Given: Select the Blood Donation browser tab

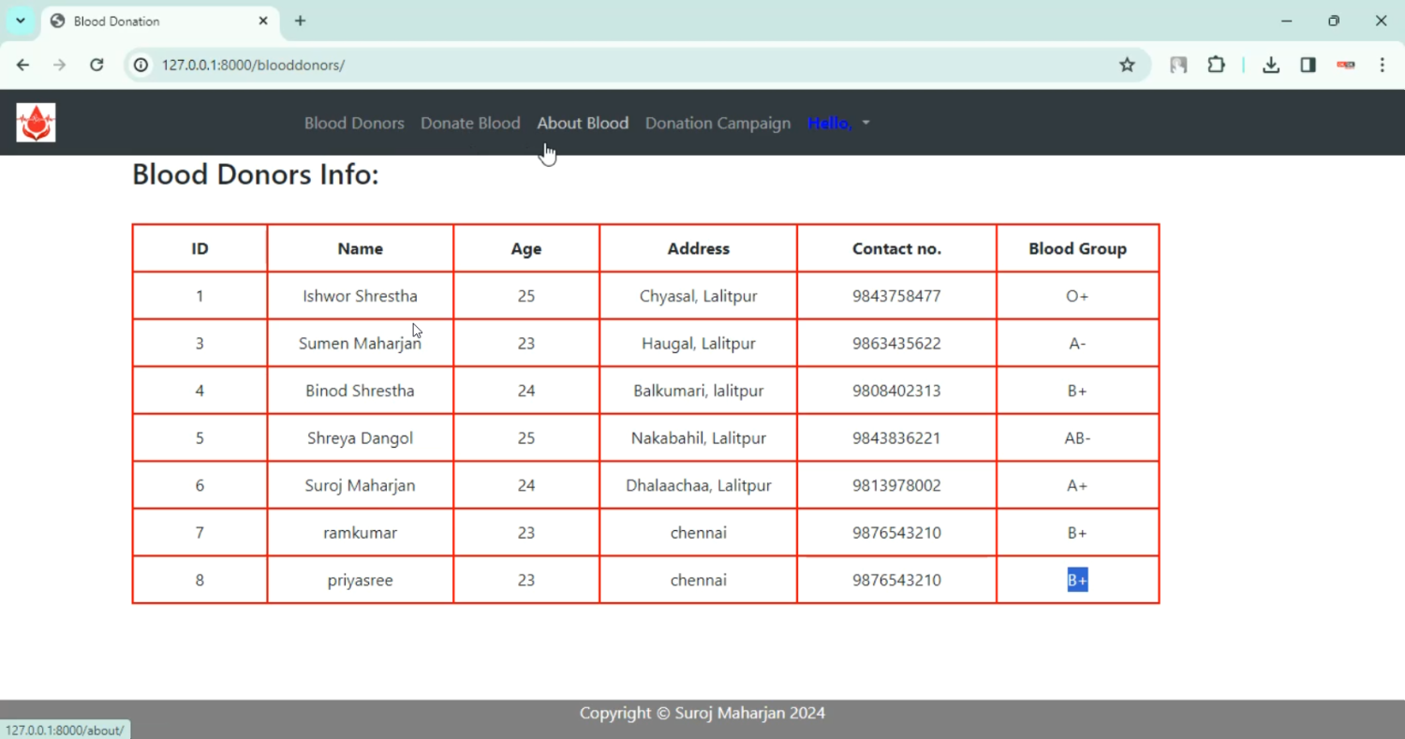Looking at the screenshot, I should (x=150, y=21).
